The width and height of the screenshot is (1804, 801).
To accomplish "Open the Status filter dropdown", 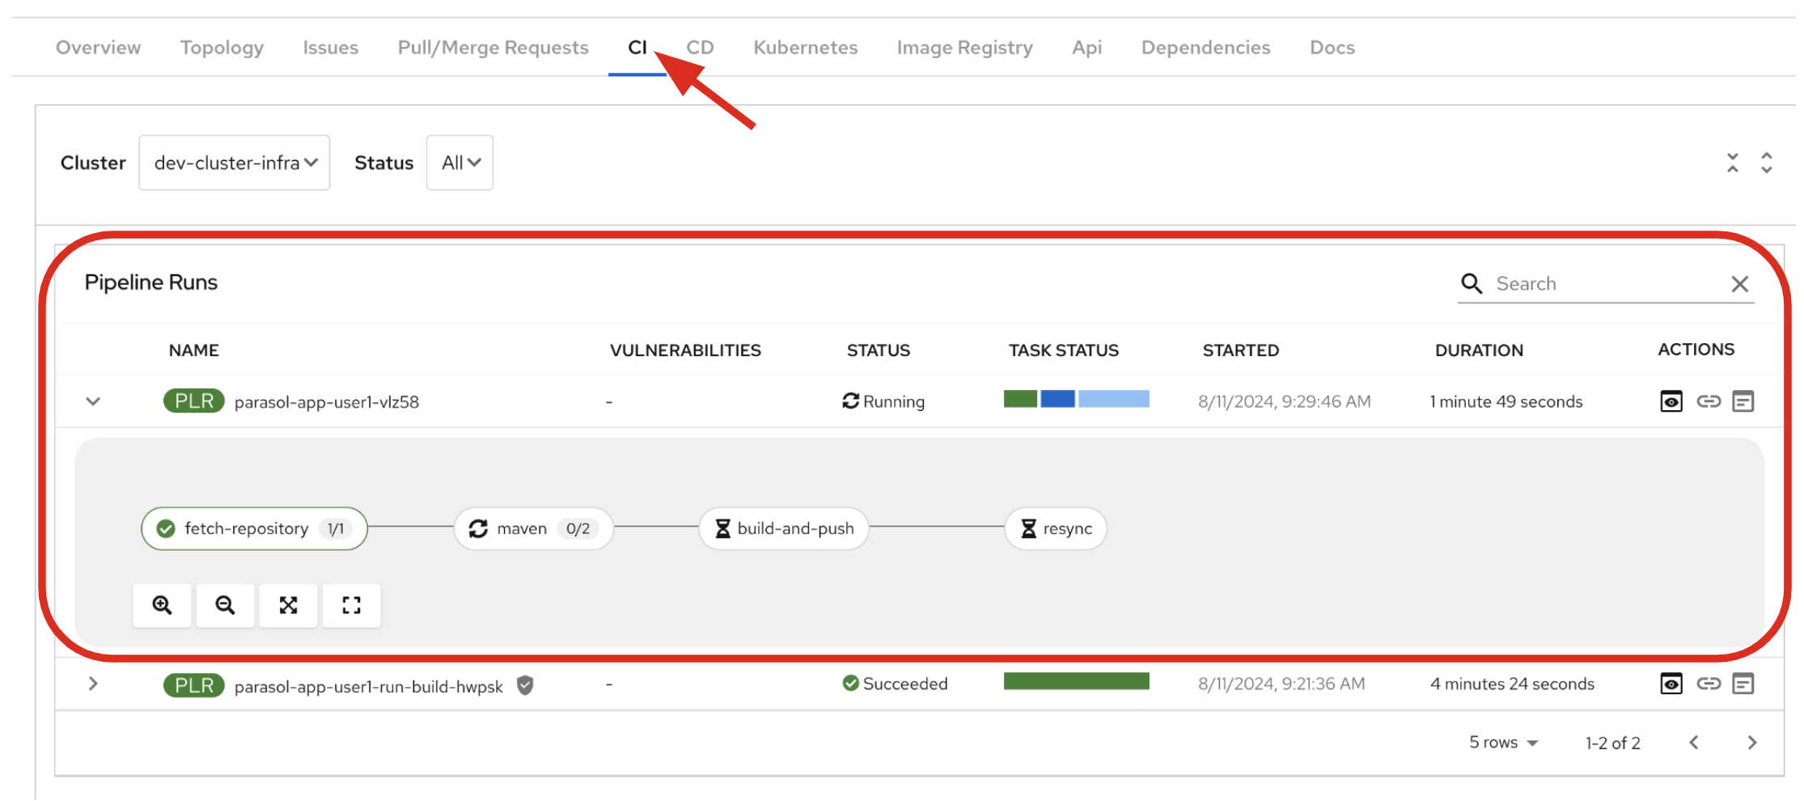I will click(459, 163).
